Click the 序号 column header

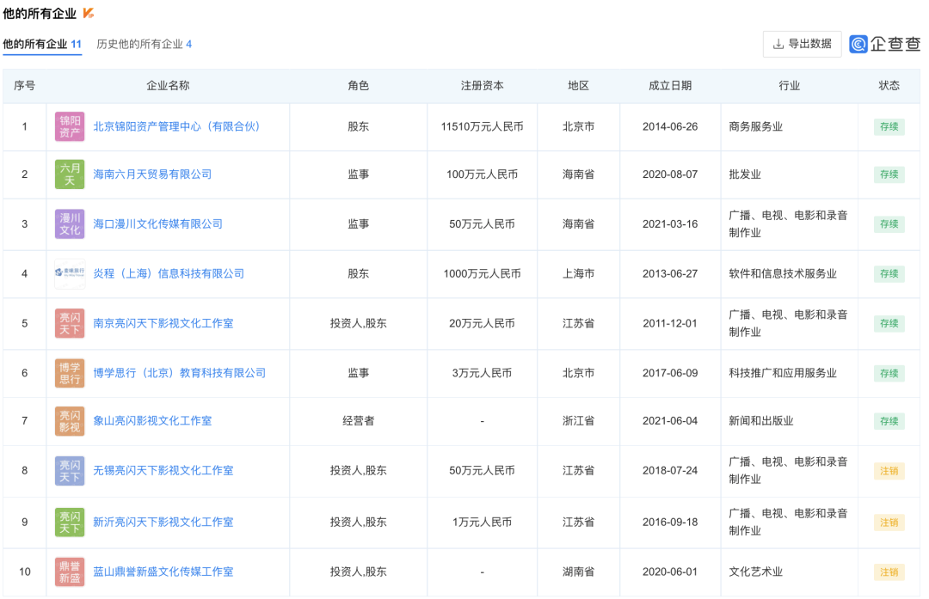click(24, 86)
